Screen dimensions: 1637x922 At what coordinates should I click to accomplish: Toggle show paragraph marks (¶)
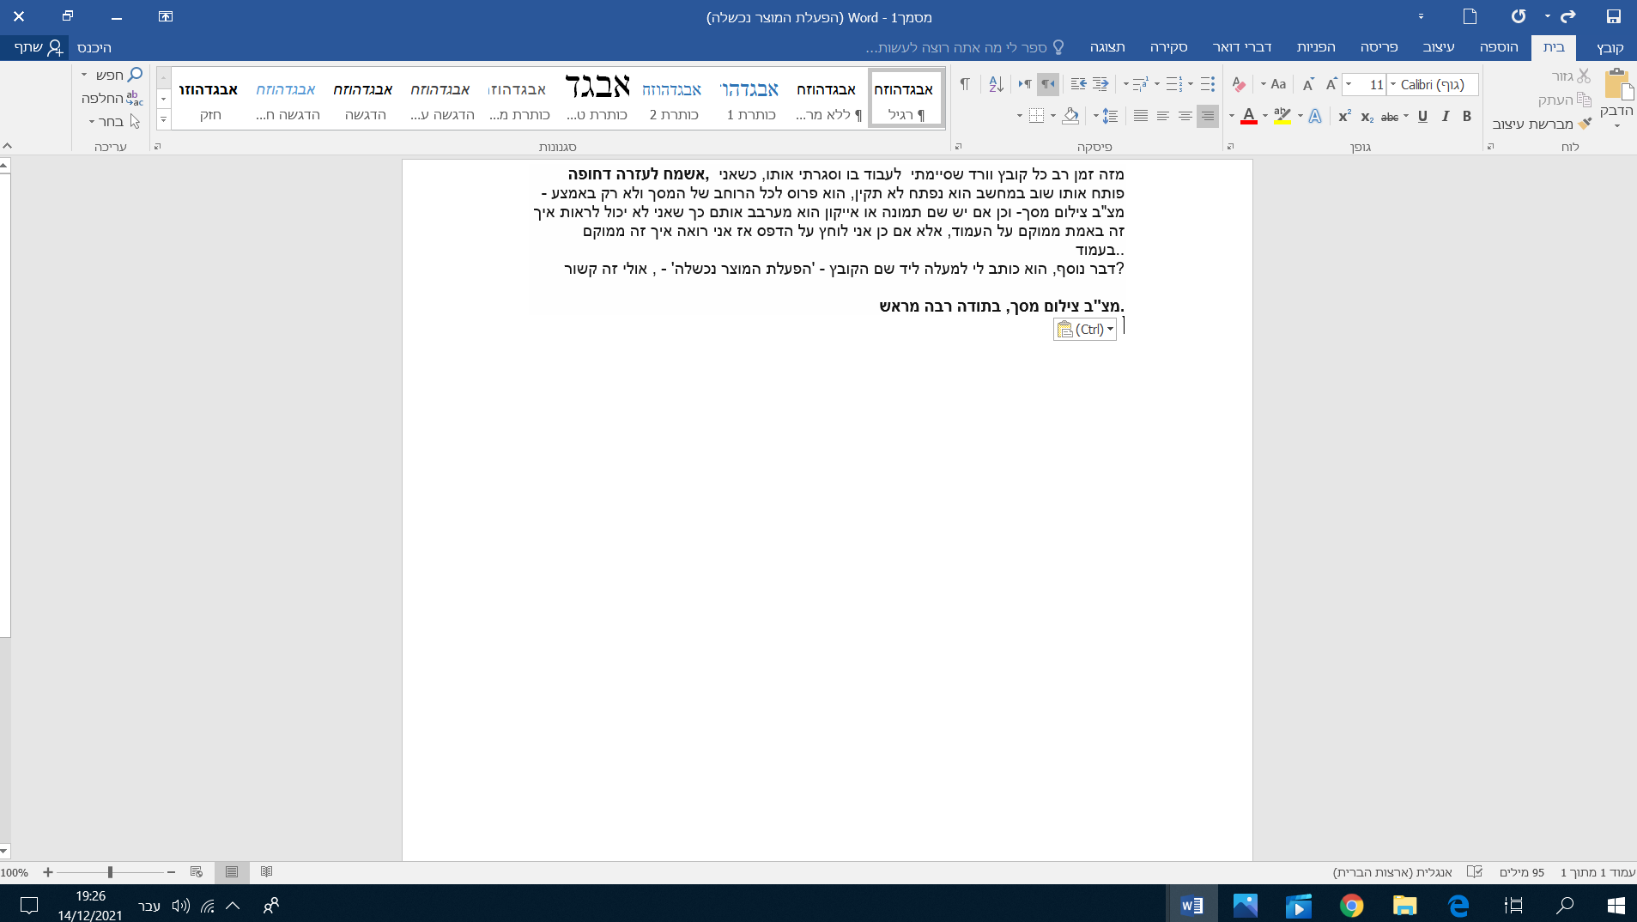coord(965,84)
